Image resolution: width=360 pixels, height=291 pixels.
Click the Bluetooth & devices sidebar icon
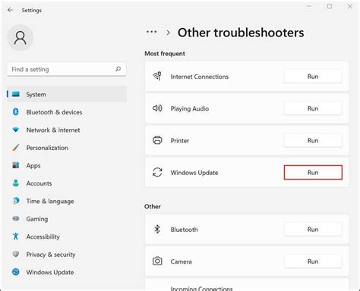[x=16, y=111]
